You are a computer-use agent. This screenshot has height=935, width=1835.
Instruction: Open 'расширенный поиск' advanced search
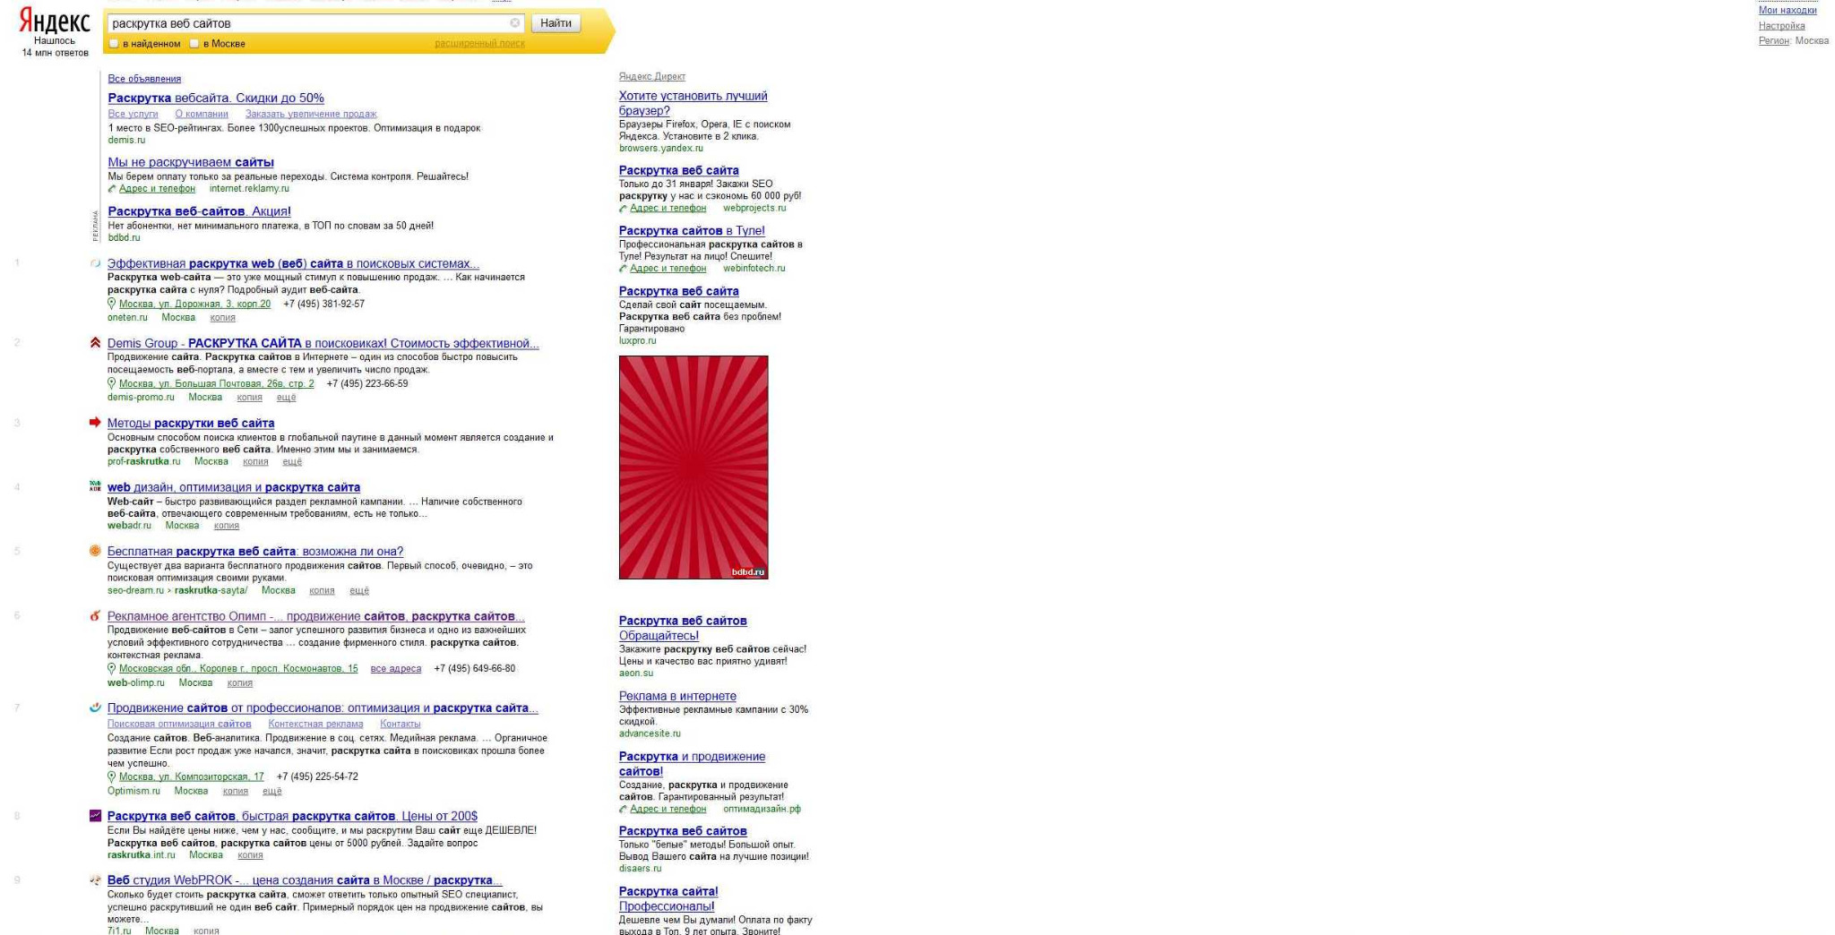click(479, 44)
